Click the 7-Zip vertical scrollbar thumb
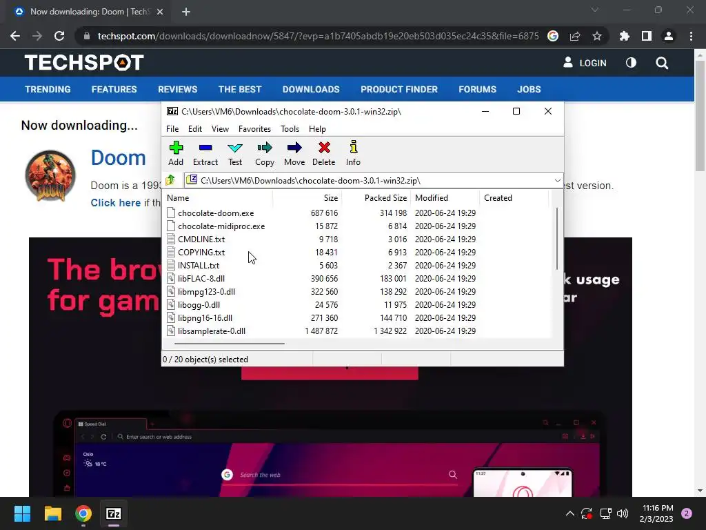706x530 pixels. [x=557, y=238]
